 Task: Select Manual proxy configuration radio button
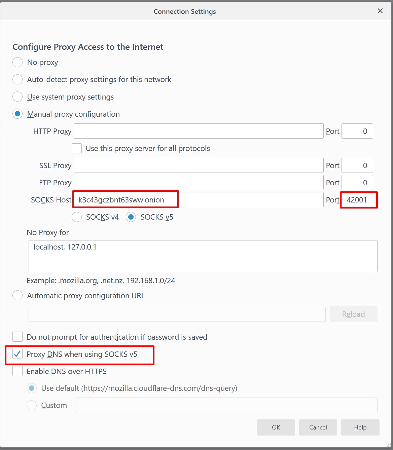(x=17, y=114)
